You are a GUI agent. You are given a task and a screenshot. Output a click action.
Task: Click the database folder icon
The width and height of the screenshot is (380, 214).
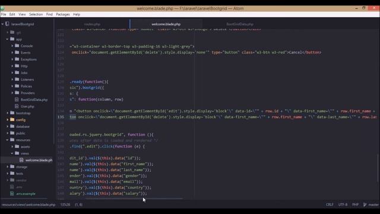pos(12,127)
